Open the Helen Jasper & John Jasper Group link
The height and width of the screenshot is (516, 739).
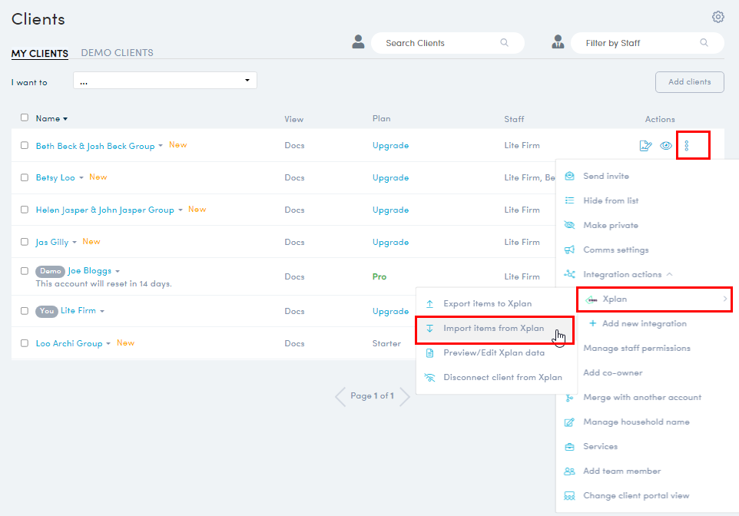pyautogui.click(x=104, y=210)
